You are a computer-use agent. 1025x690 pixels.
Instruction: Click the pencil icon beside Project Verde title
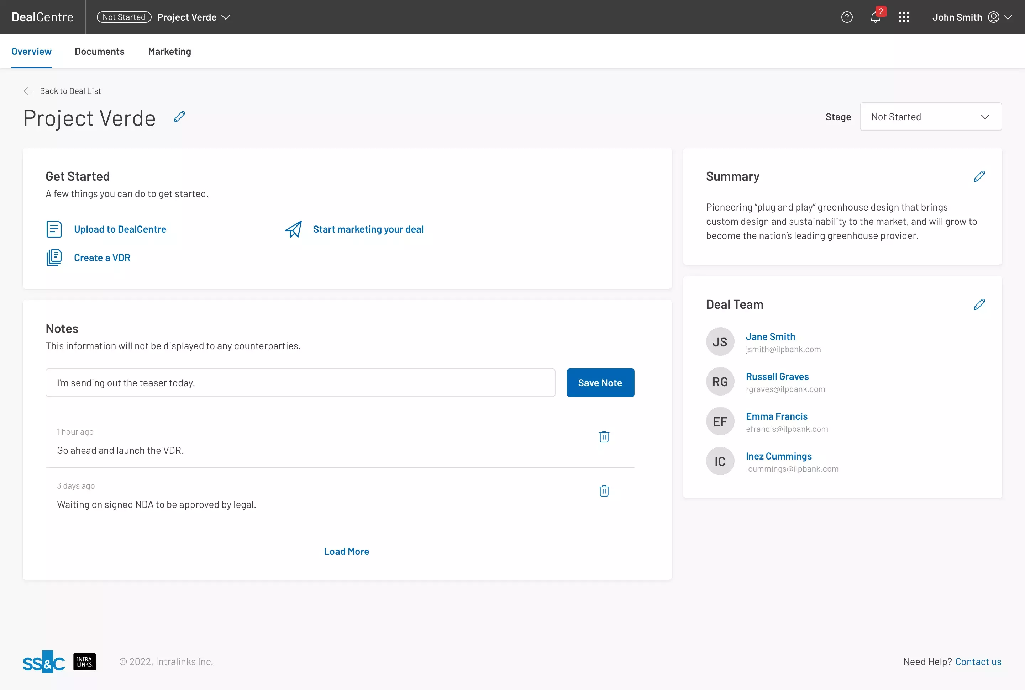click(x=179, y=117)
